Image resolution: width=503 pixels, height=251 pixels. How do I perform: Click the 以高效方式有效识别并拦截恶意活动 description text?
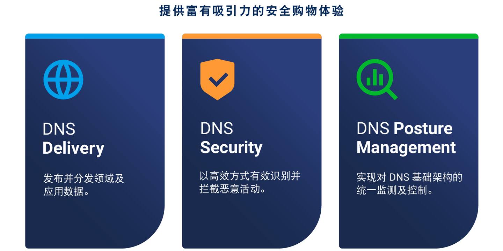click(250, 182)
